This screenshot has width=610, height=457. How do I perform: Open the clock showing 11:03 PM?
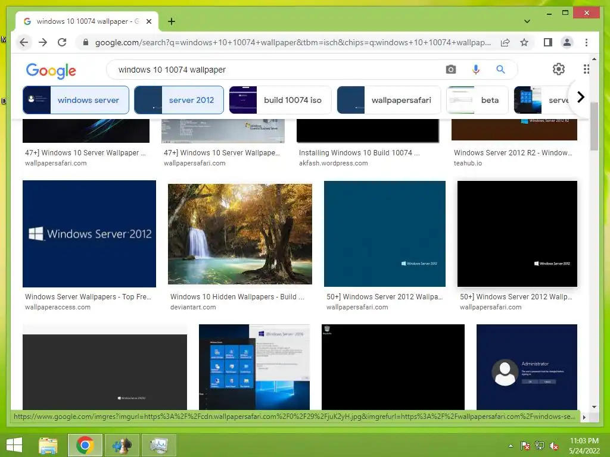pyautogui.click(x=584, y=446)
